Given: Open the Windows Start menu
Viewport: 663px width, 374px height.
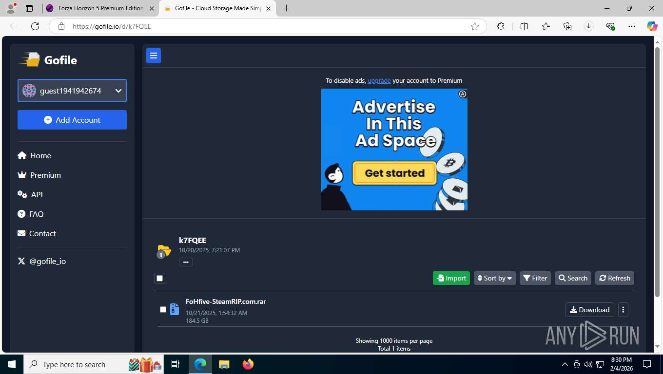Looking at the screenshot, I should (x=12, y=364).
